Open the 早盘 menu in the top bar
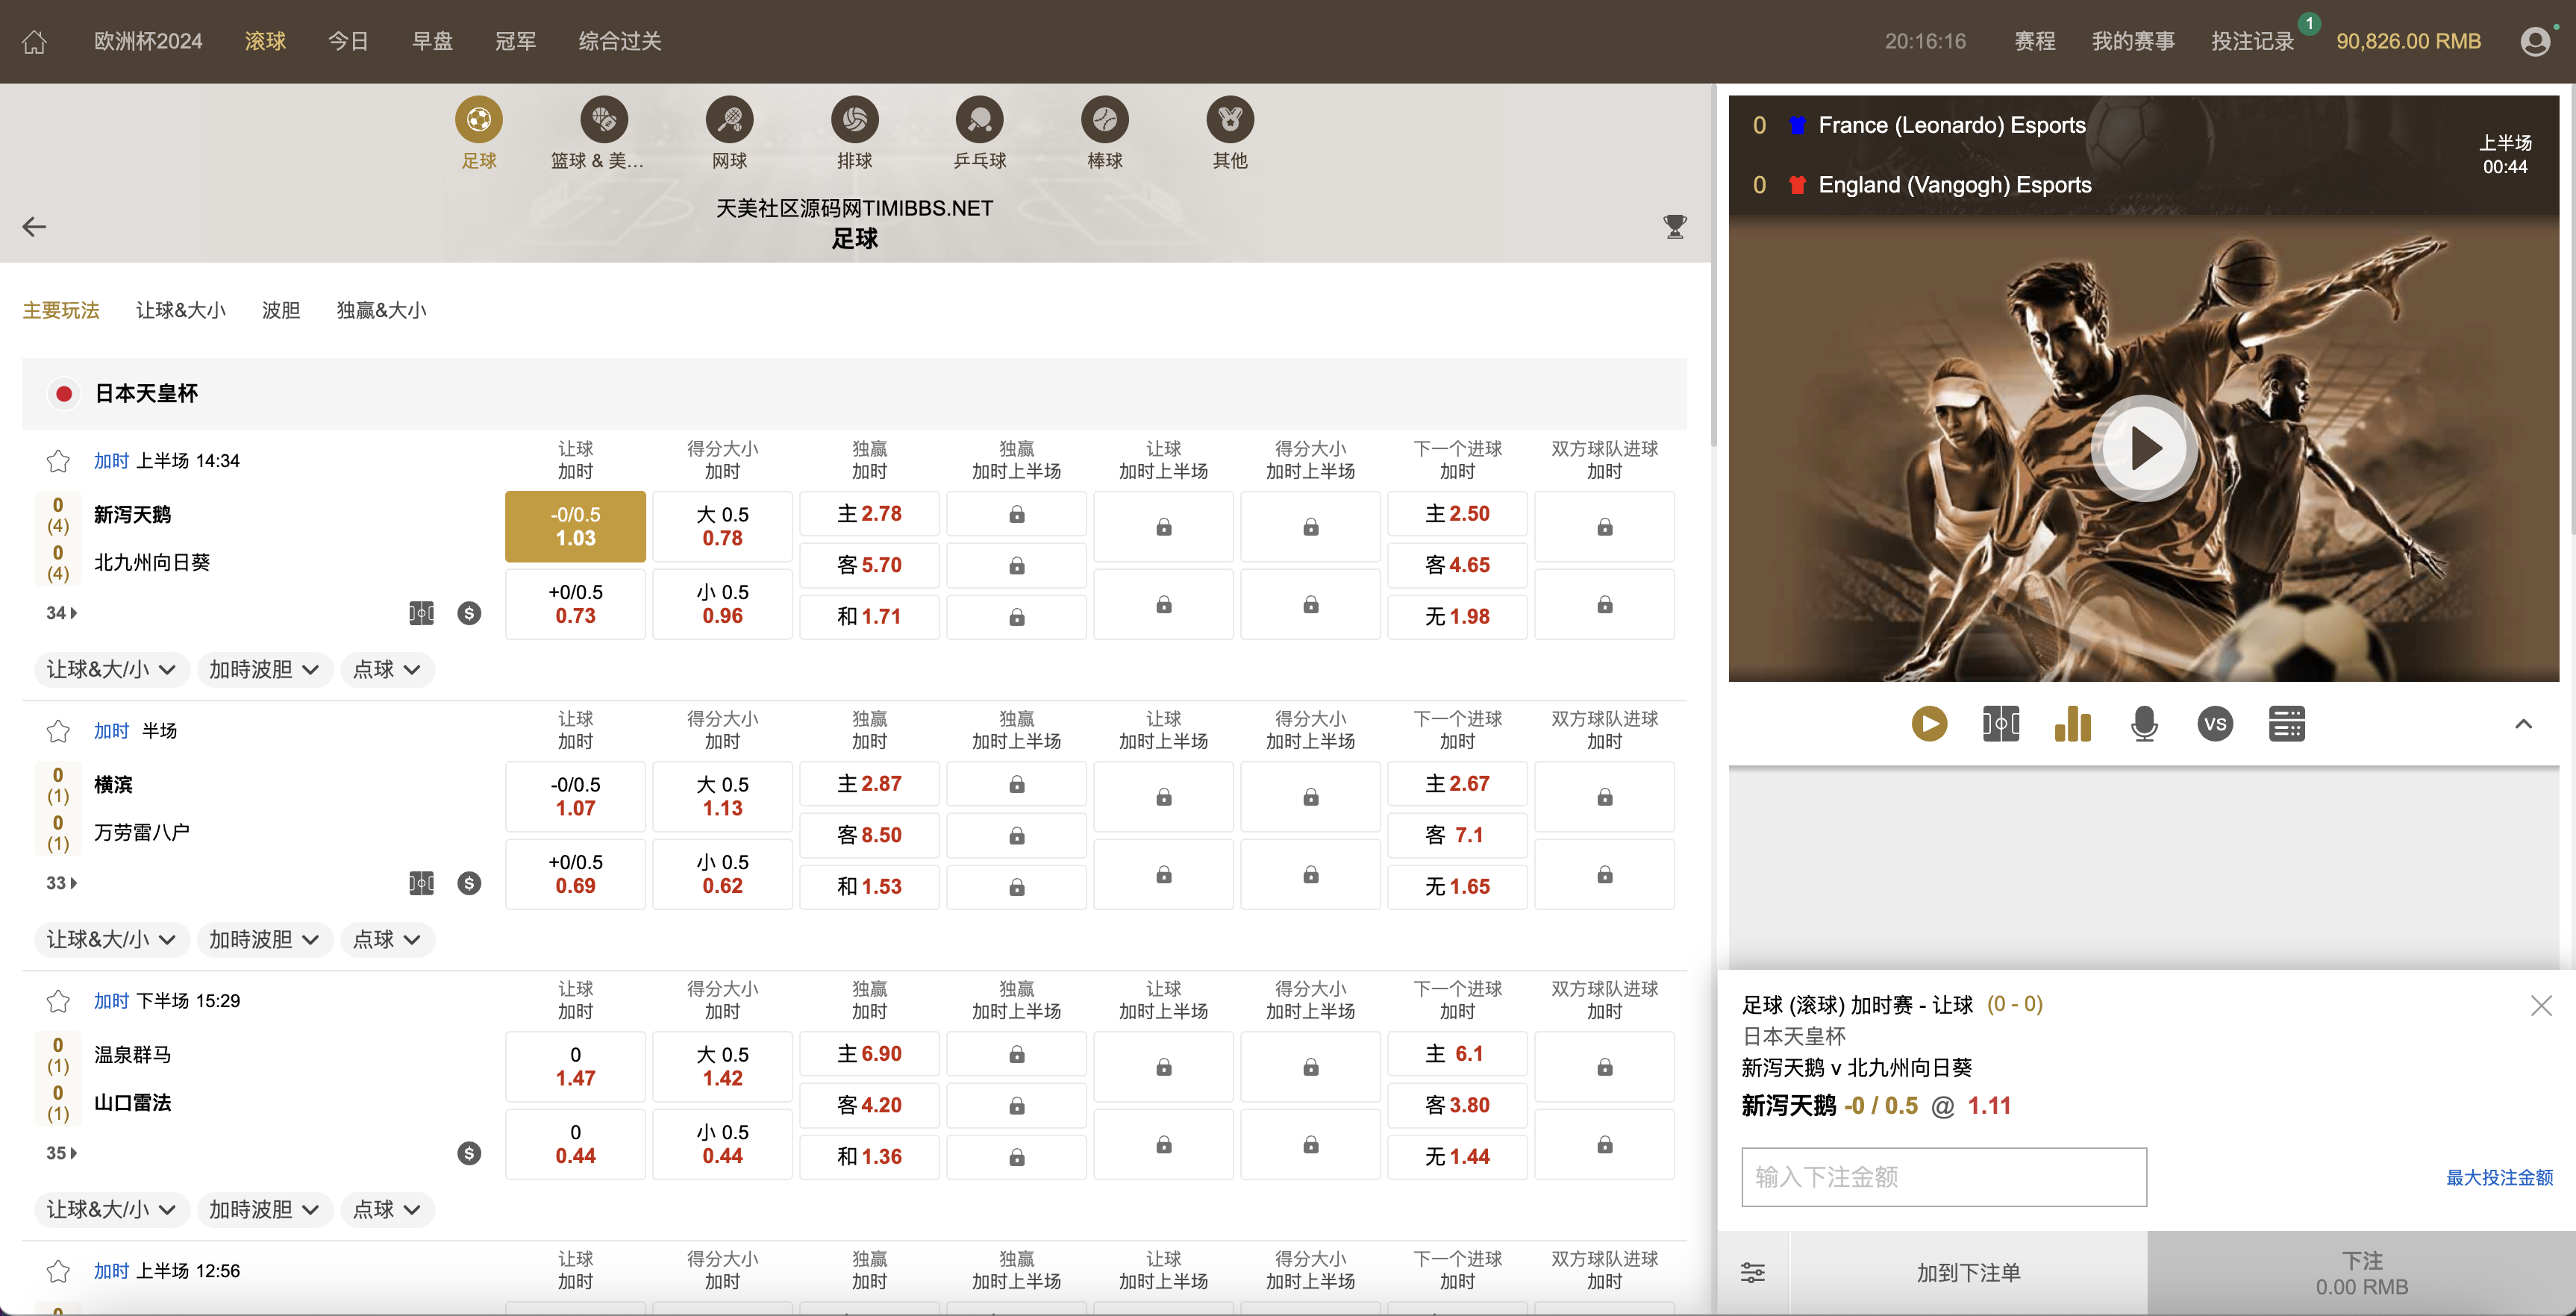Viewport: 2576px width, 1316px height. point(432,41)
